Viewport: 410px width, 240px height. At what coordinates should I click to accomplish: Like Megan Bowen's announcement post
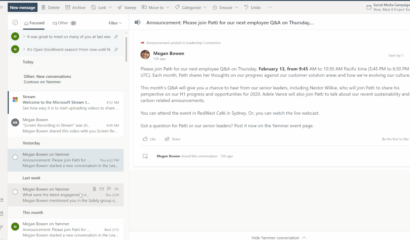click(149, 139)
